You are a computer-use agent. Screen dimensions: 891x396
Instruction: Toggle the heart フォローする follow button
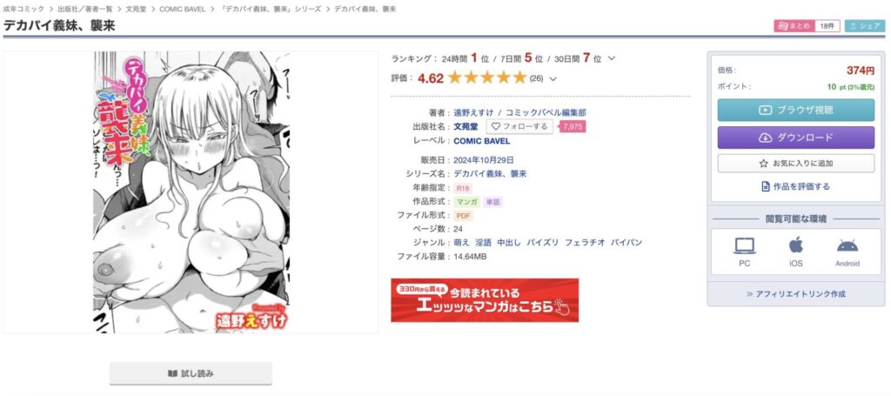519,126
